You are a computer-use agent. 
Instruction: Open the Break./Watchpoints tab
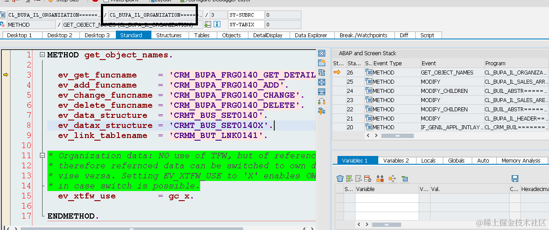point(363,35)
